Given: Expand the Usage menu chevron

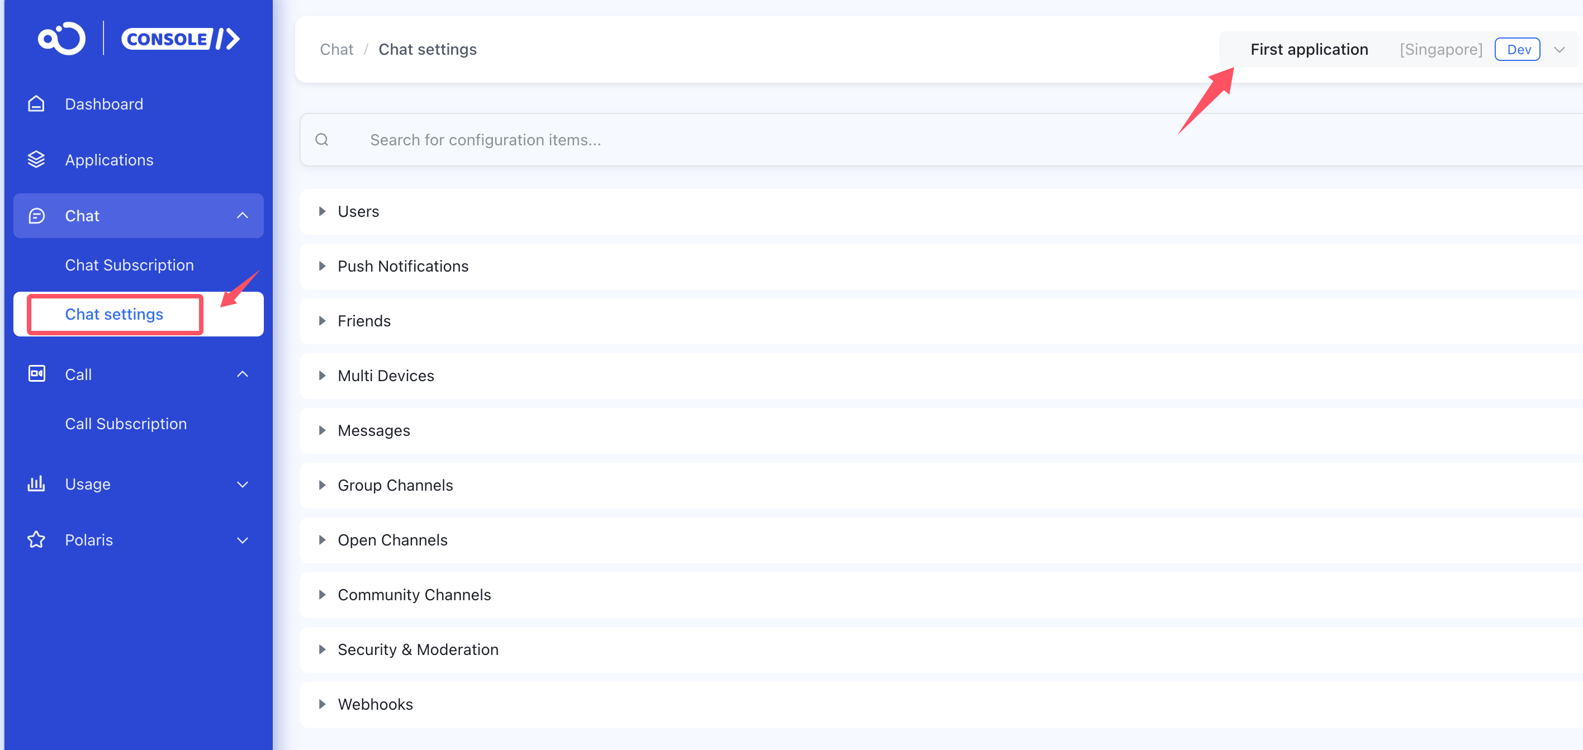Looking at the screenshot, I should pyautogui.click(x=243, y=484).
